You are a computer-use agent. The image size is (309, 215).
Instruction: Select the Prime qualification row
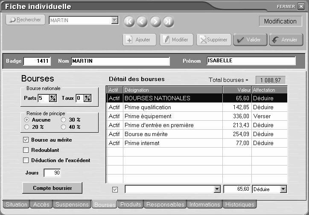(x=197, y=107)
